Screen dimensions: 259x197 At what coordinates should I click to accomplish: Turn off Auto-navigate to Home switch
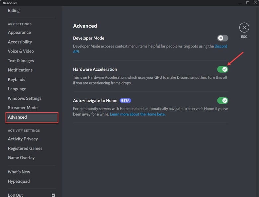[222, 100]
